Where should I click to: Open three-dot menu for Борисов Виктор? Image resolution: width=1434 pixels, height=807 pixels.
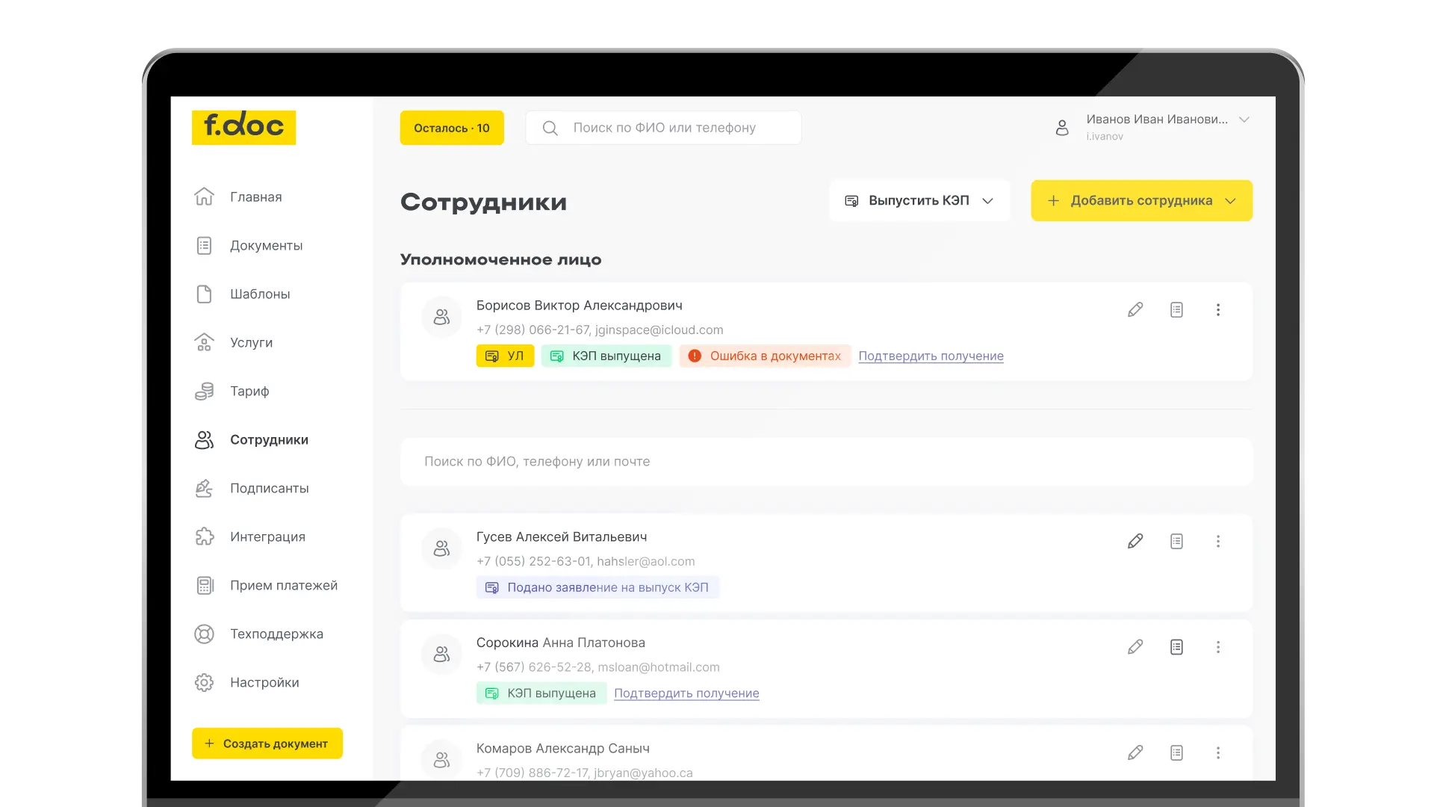click(x=1217, y=309)
